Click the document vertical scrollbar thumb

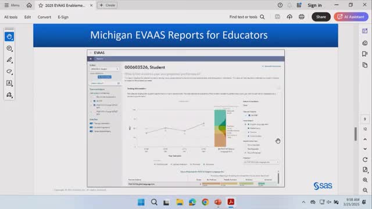pos(355,134)
